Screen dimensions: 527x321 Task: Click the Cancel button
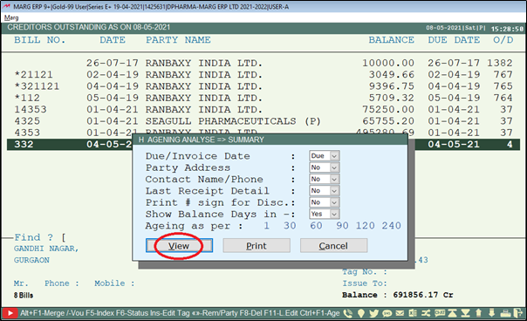(334, 245)
